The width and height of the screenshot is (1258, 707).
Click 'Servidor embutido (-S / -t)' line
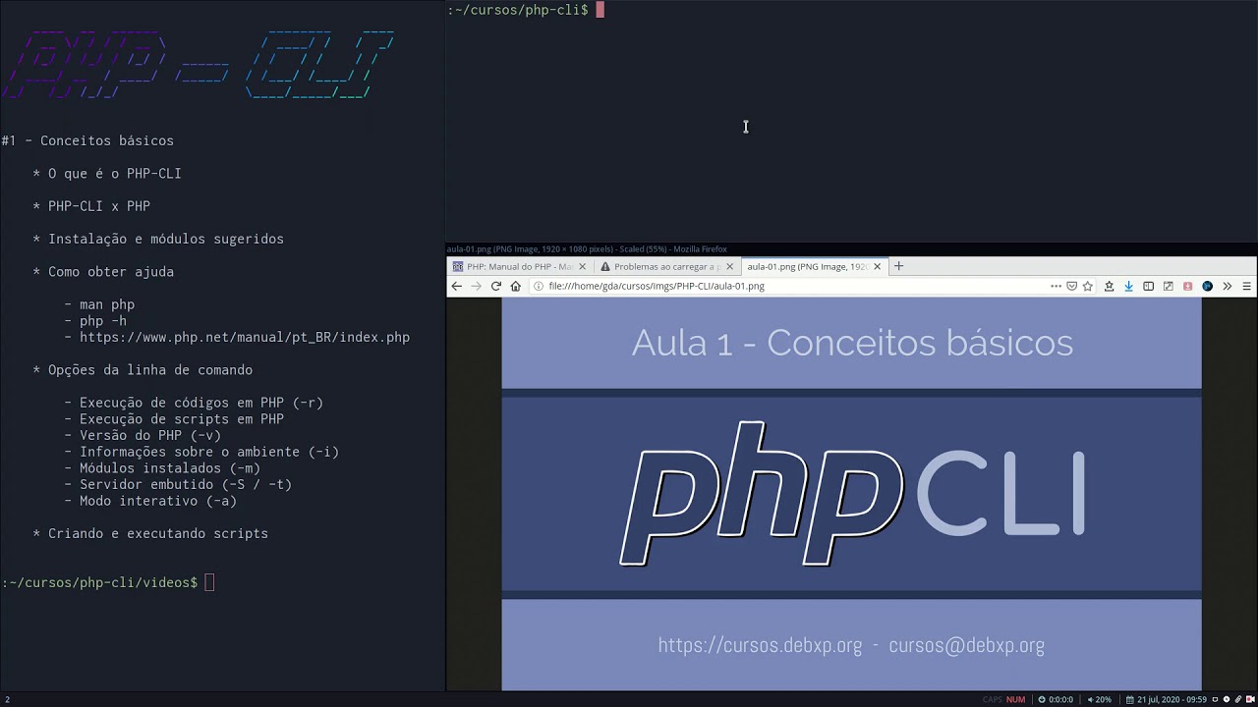pos(178,484)
